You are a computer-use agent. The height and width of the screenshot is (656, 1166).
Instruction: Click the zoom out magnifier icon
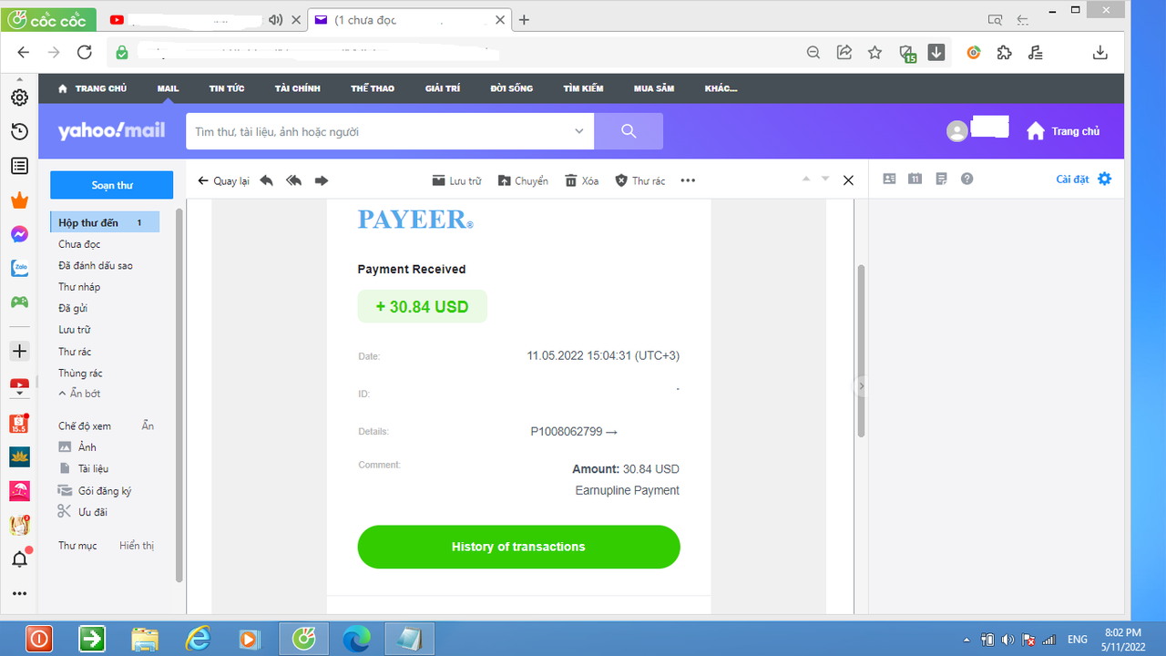[x=813, y=53]
